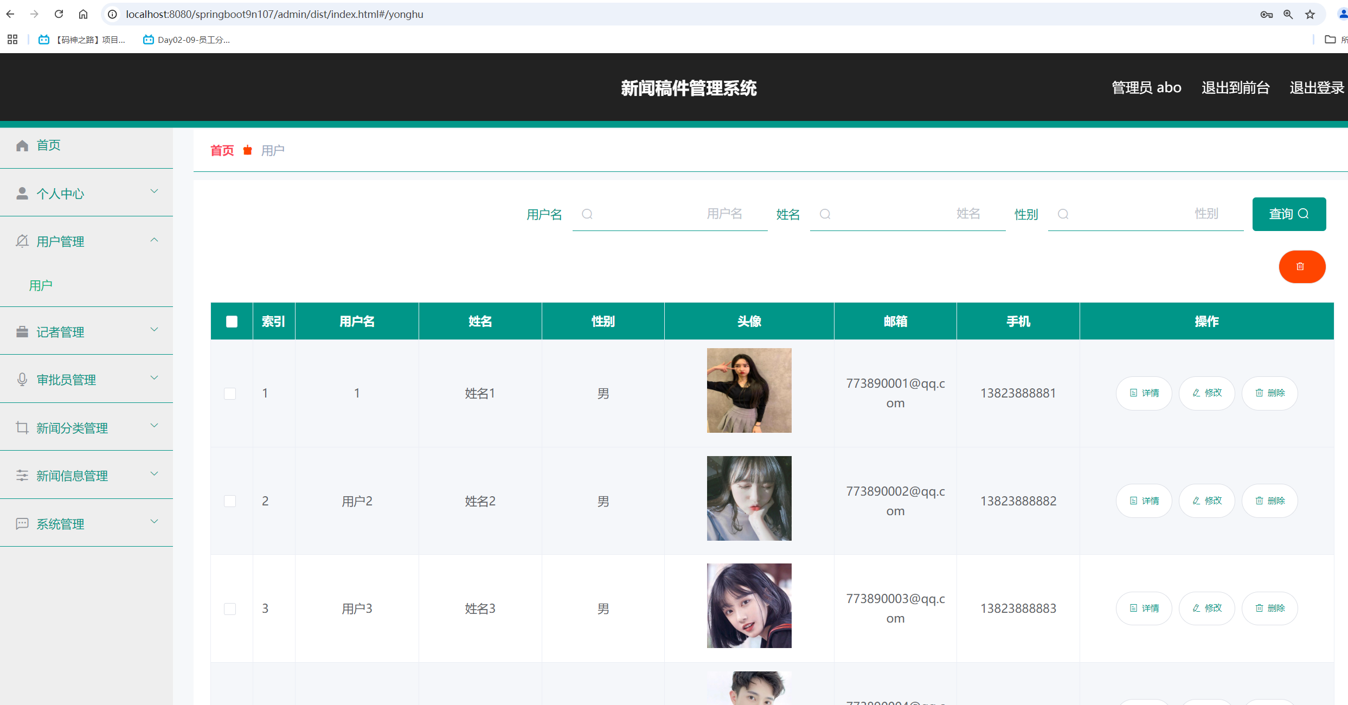The width and height of the screenshot is (1348, 705).
Task: Click the crop icon next to 新闻分类管理
Action: point(22,427)
